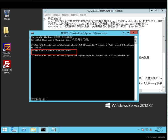Viewport: 168px width, 140px height.
Task: Click Notepad vertical scrollbar thumb
Action: pos(164,36)
